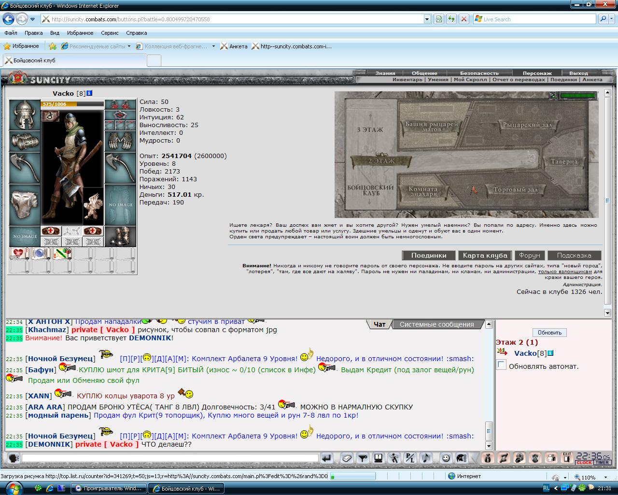The image size is (618, 495).
Task: Open the Правка menu
Action: (x=33, y=33)
